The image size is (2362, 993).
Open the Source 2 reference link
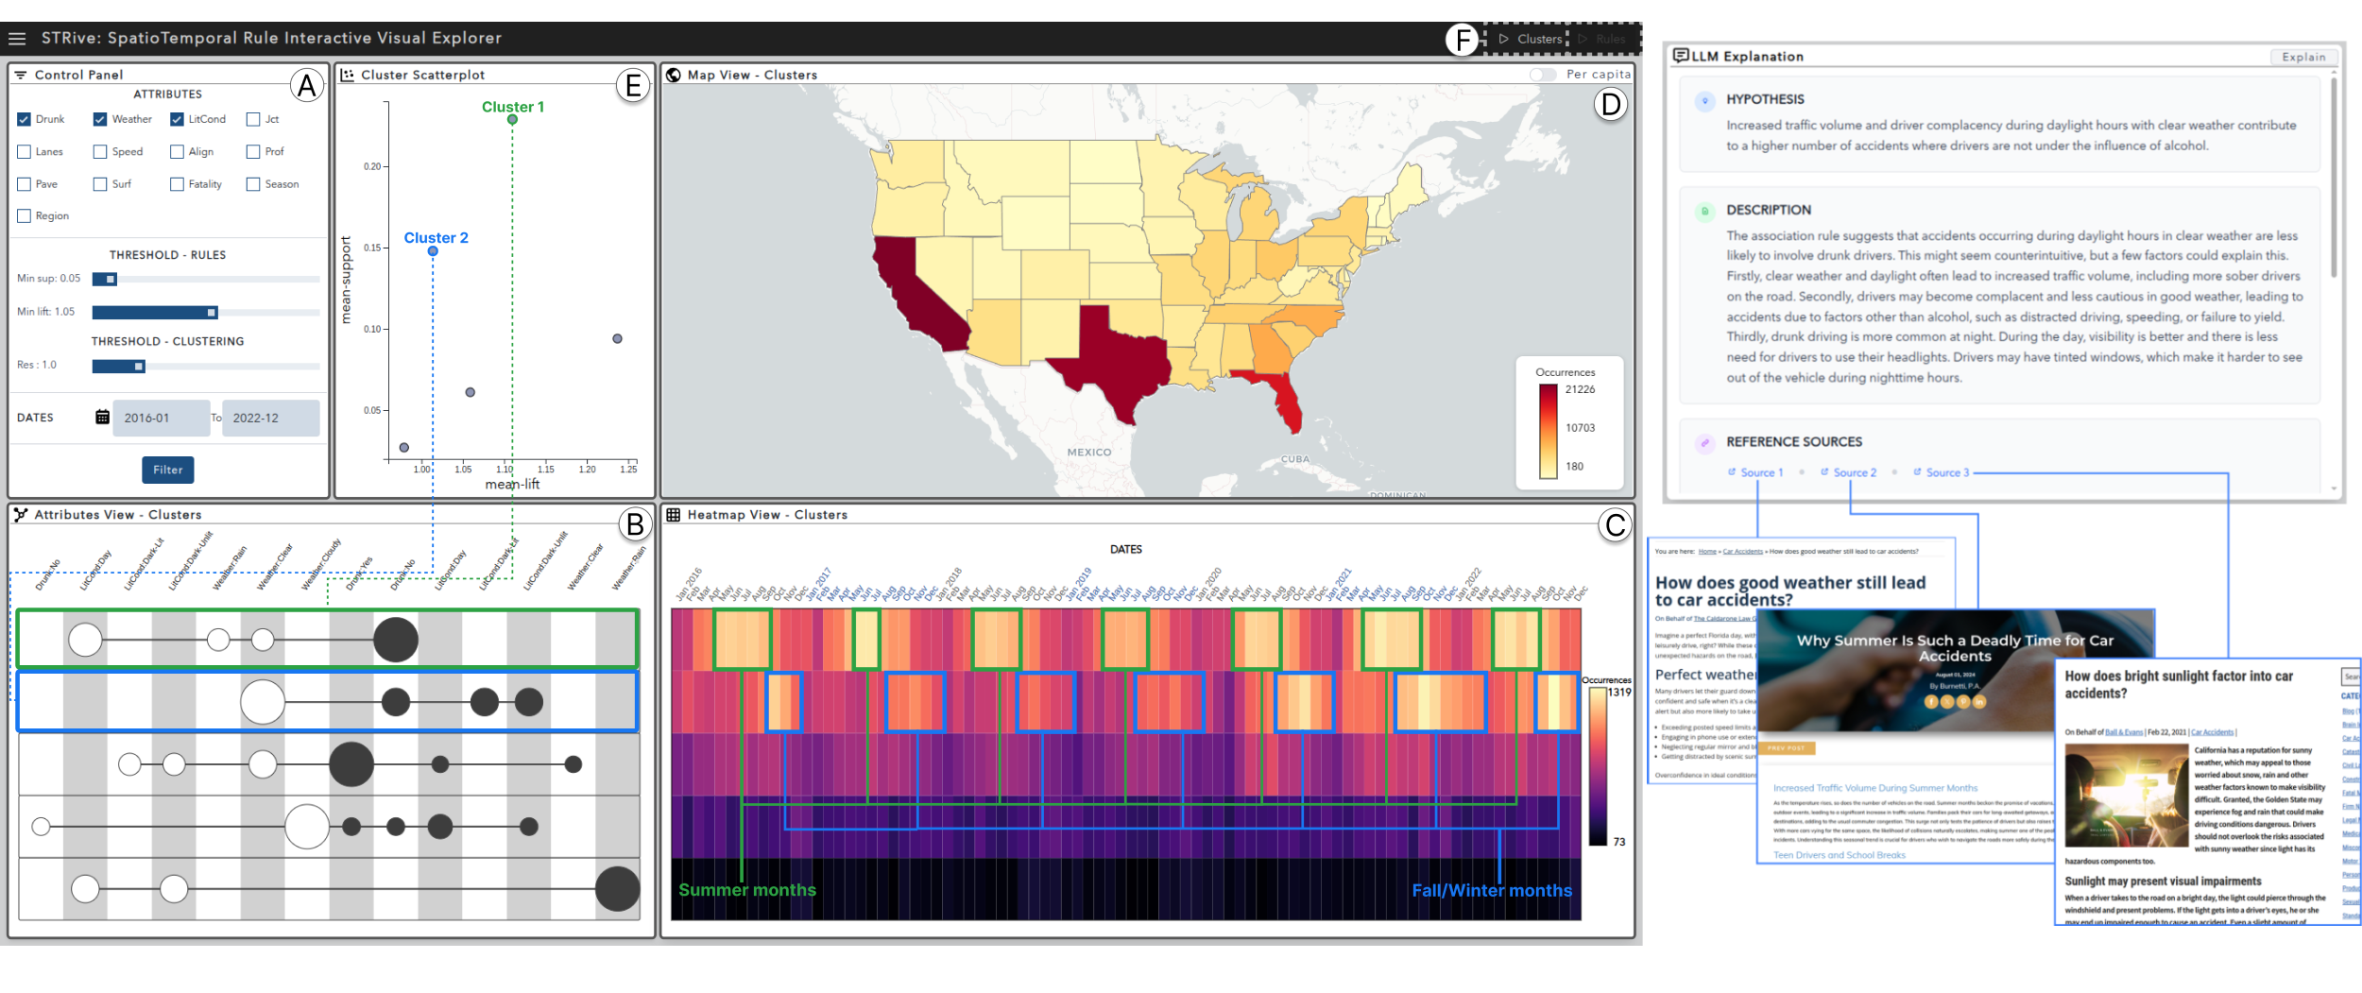(x=1854, y=472)
